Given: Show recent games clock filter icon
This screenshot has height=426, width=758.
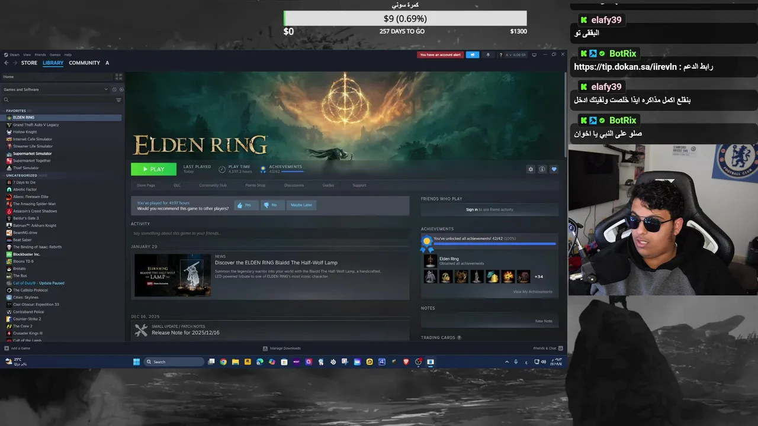Looking at the screenshot, I should (114, 89).
